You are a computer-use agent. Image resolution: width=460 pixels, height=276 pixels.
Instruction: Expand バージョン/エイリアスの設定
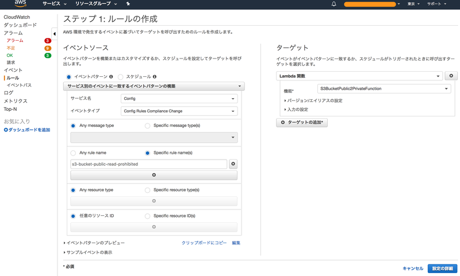click(x=313, y=100)
